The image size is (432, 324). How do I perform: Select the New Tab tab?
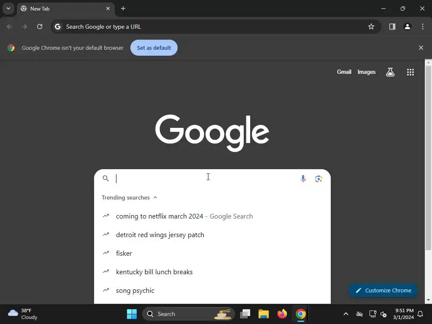(x=65, y=8)
